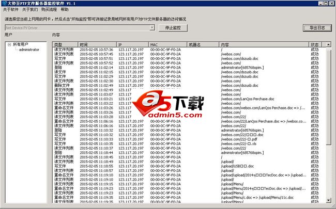Select the 写文件 row at 11:10:33
The height and width of the screenshot is (209, 336).
click(189, 139)
